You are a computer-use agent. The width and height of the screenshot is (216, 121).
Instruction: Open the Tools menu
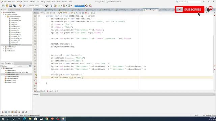pos(59,2)
